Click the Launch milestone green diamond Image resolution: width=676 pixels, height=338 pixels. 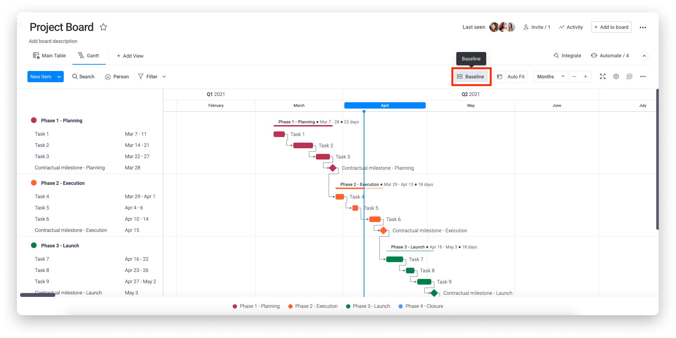coord(434,293)
